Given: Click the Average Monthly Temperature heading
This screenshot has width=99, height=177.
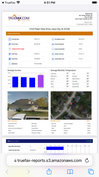Looking at the screenshot, I should tap(63, 70).
